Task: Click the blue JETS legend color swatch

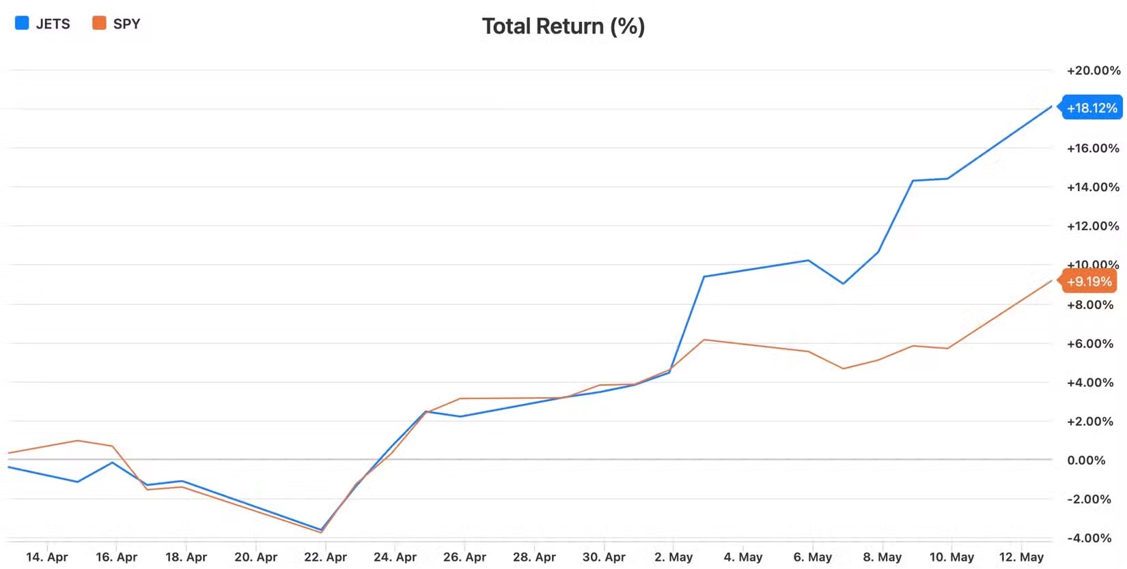Action: point(22,23)
